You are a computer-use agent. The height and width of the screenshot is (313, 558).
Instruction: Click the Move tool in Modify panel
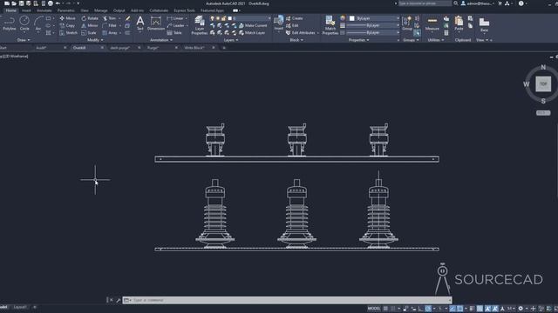click(67, 18)
